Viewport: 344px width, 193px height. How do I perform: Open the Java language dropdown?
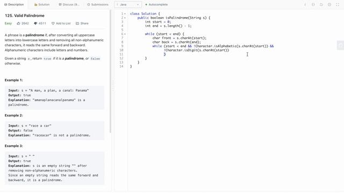pos(128,5)
